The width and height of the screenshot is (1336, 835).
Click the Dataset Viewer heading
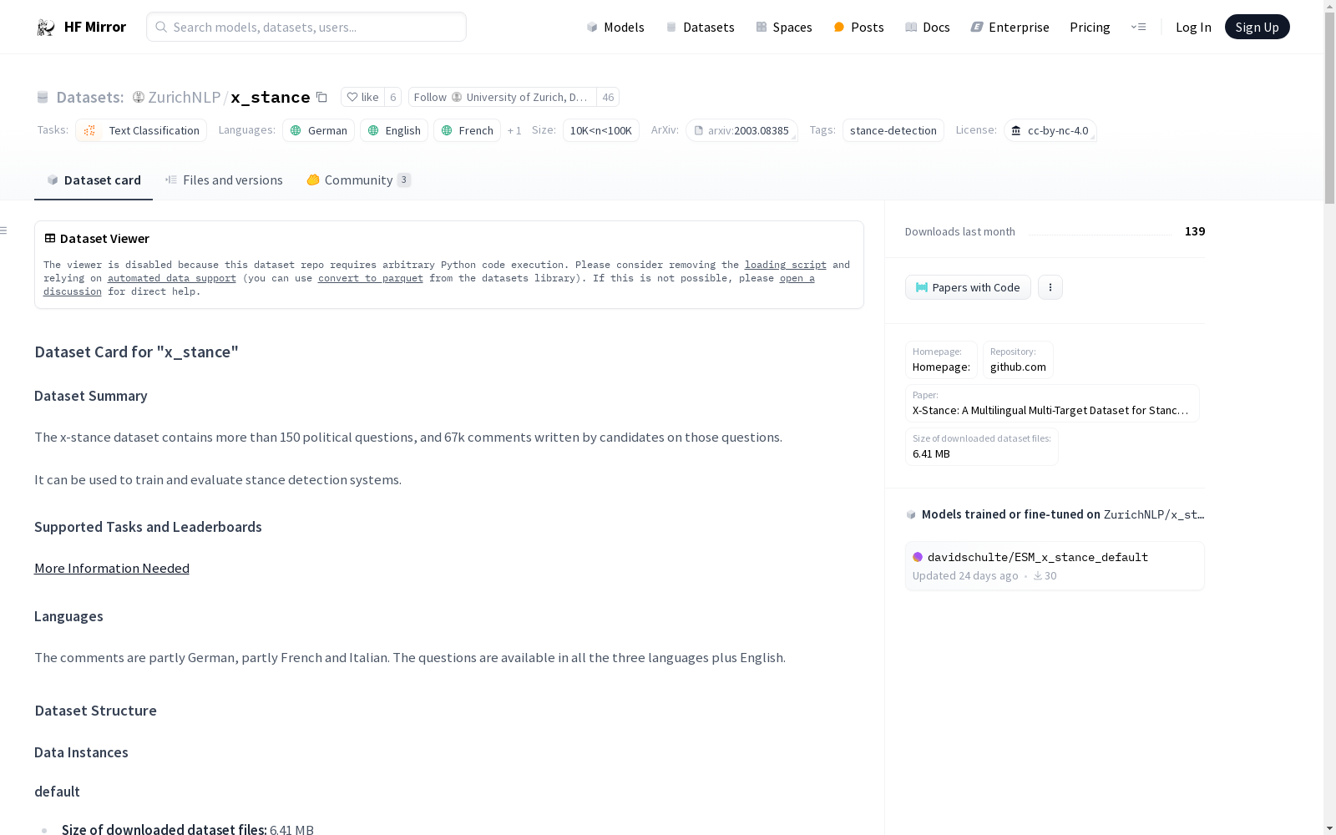pyautogui.click(x=104, y=239)
